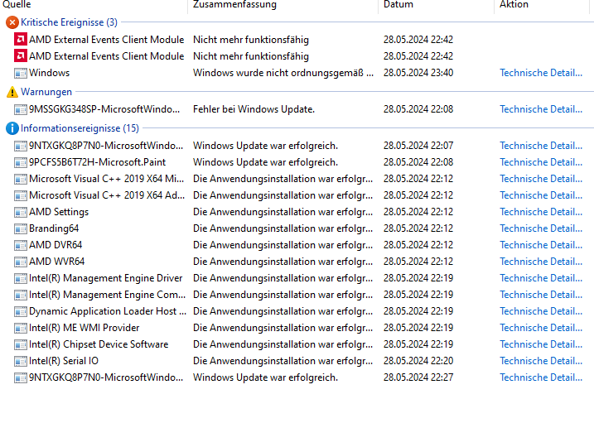Screen dimensions: 594x423
Task: Open Technische Details for 9MSSGKG348SP warning
Action: (541, 109)
